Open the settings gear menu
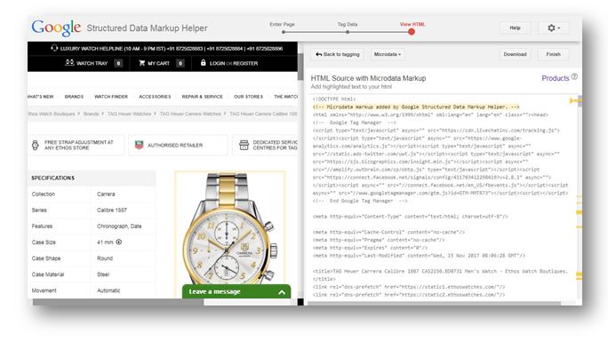Viewport: 608px width, 341px height. tap(553, 28)
